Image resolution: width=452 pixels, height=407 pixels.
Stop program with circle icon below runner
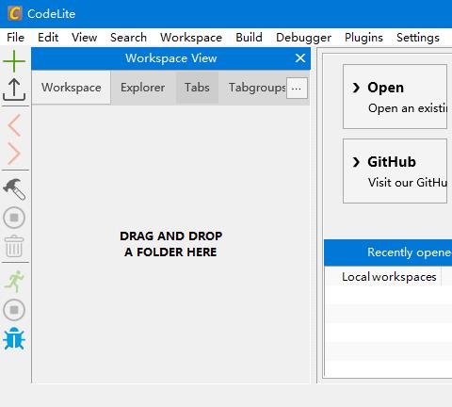tap(14, 310)
